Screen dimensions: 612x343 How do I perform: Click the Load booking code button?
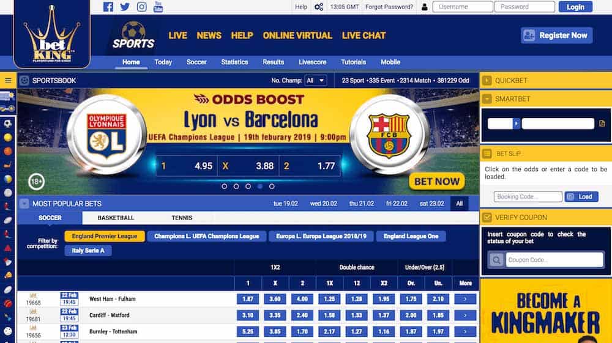click(581, 197)
